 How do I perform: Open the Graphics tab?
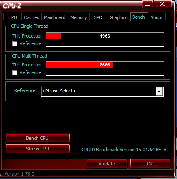(x=119, y=17)
